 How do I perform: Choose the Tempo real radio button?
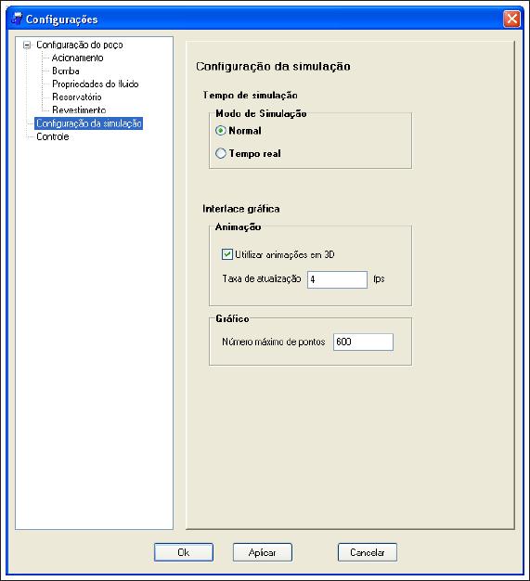click(x=221, y=153)
